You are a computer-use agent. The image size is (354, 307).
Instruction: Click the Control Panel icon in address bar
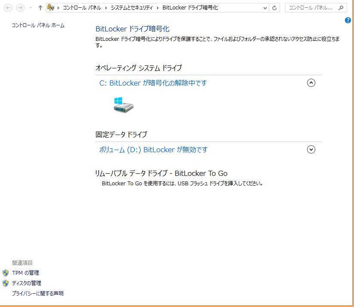[51, 8]
